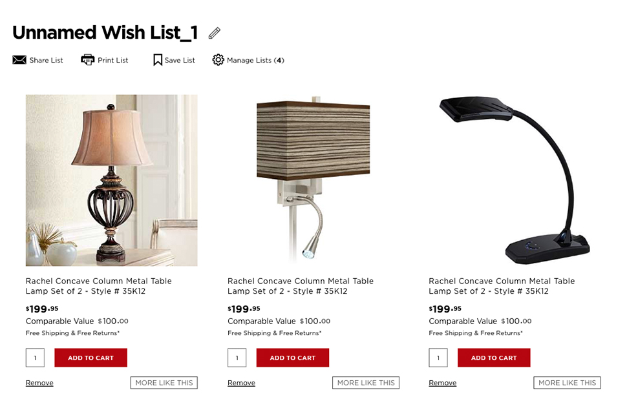The image size is (627, 408).
Task: Add the black desk lamp to cart
Action: [494, 358]
